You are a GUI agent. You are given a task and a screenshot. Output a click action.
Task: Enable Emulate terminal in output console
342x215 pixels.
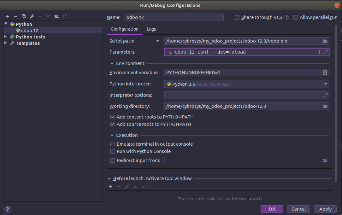(113, 144)
